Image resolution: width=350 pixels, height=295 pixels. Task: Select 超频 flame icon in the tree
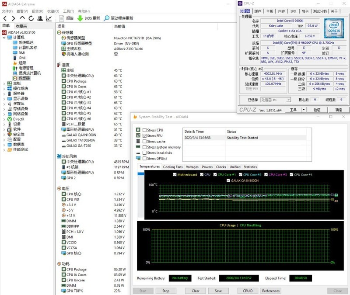point(15,63)
